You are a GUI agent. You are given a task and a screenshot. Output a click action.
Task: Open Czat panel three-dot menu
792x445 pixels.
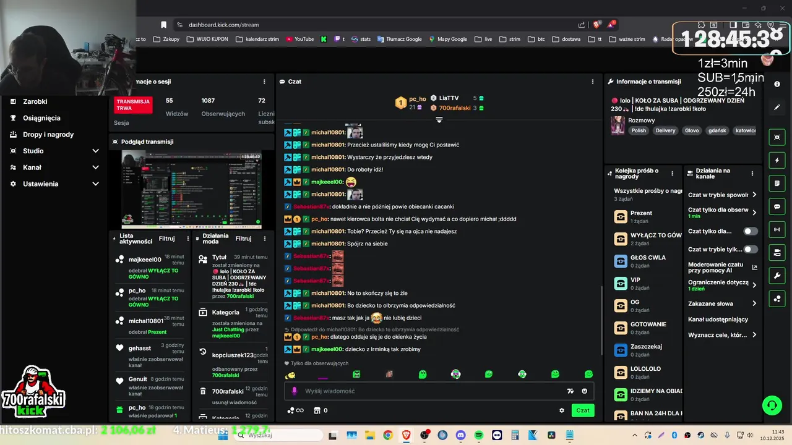click(592, 82)
